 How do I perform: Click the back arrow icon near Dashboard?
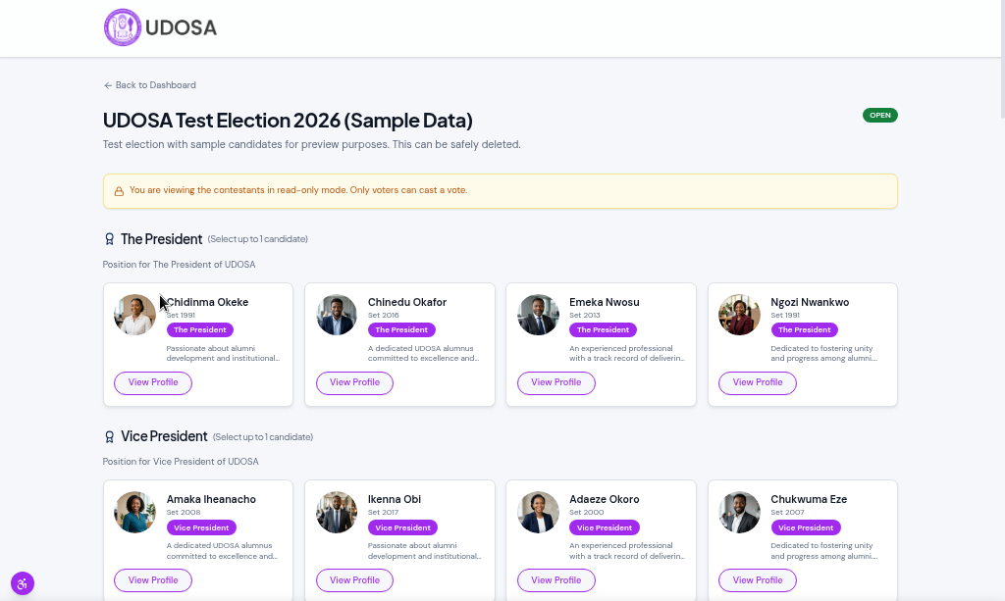pyautogui.click(x=108, y=85)
